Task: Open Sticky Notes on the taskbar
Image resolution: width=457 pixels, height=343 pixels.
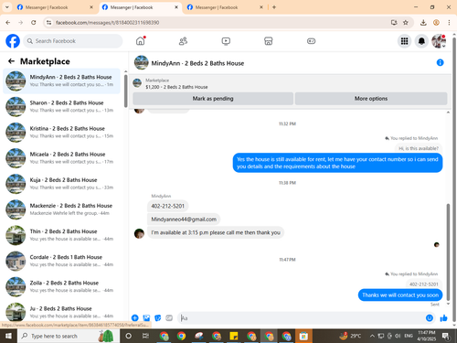Action: (233, 336)
